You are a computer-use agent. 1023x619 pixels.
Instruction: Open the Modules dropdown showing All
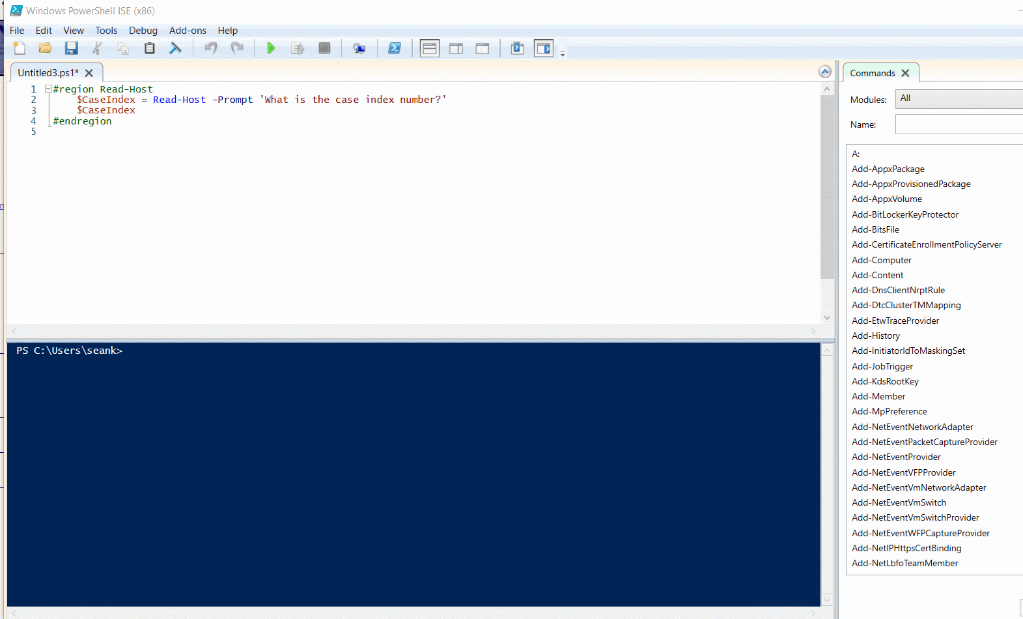[x=959, y=98]
